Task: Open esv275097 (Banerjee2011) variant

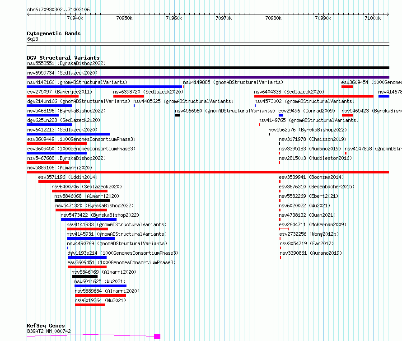Action: pos(60,92)
